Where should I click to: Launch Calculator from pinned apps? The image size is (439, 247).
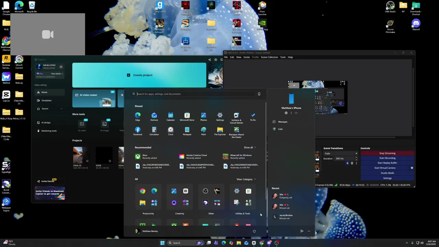154,131
